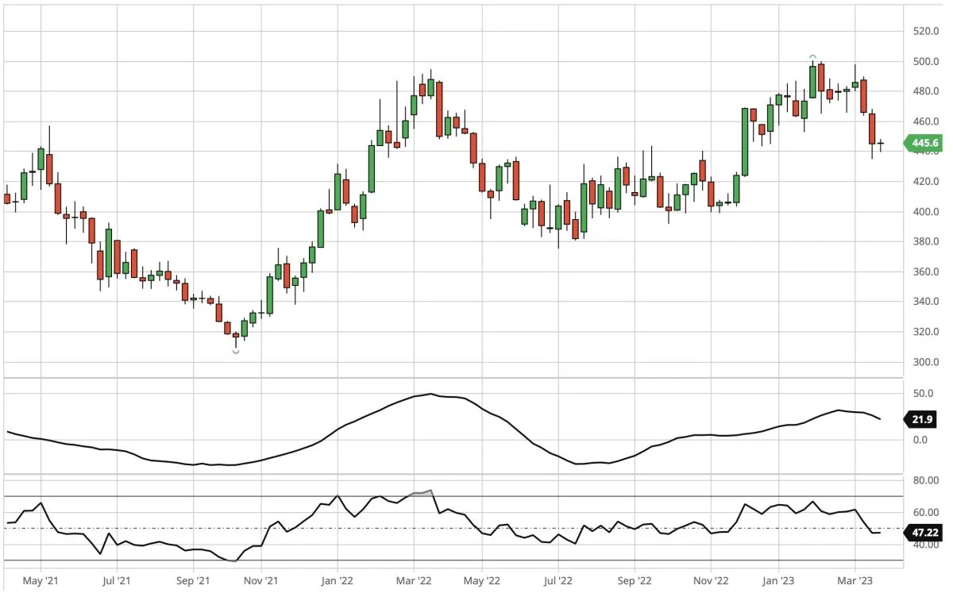Image resolution: width=953 pixels, height=597 pixels.
Task: Click the 47.22 RSI value tag
Action: (x=924, y=533)
